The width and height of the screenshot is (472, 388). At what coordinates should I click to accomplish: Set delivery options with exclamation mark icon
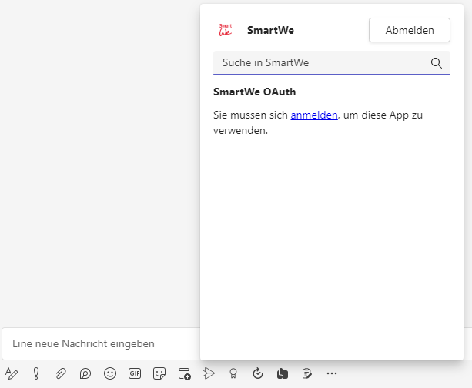coord(36,373)
